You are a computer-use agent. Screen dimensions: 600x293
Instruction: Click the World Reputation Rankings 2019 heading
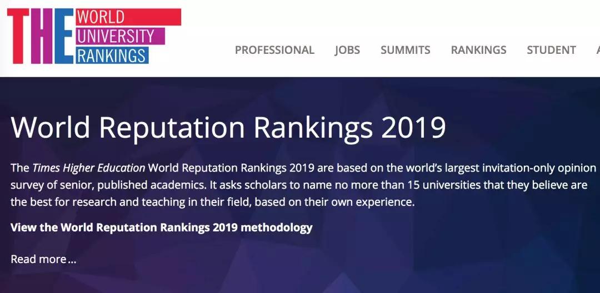point(228,127)
